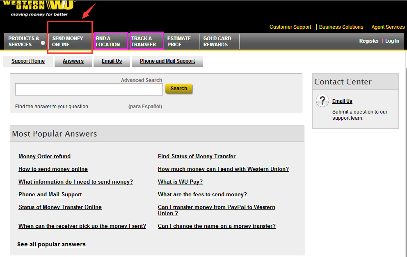This screenshot has width=407, height=257.
Task: Click the search question input field
Action: pos(89,89)
